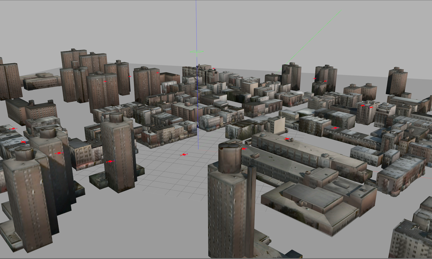Select the low horizontal building at far upper left
The image size is (432, 259).
tap(42, 82)
